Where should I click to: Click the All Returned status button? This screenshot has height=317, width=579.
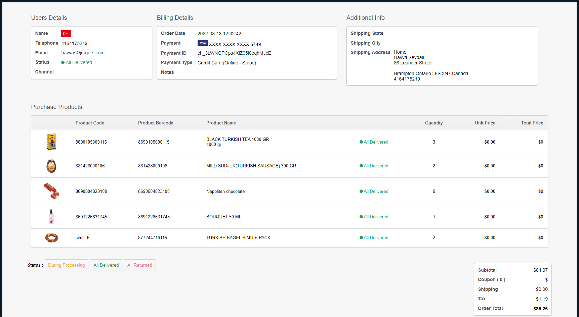(x=140, y=265)
